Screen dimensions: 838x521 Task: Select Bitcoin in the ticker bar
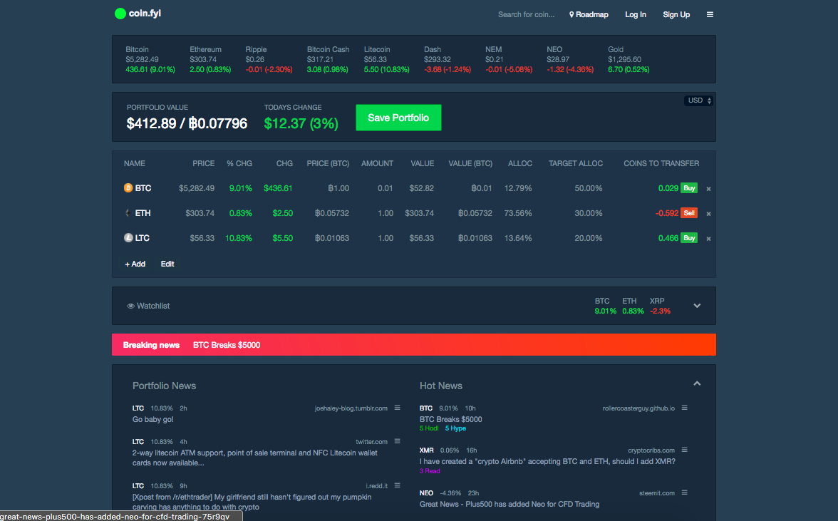point(150,58)
